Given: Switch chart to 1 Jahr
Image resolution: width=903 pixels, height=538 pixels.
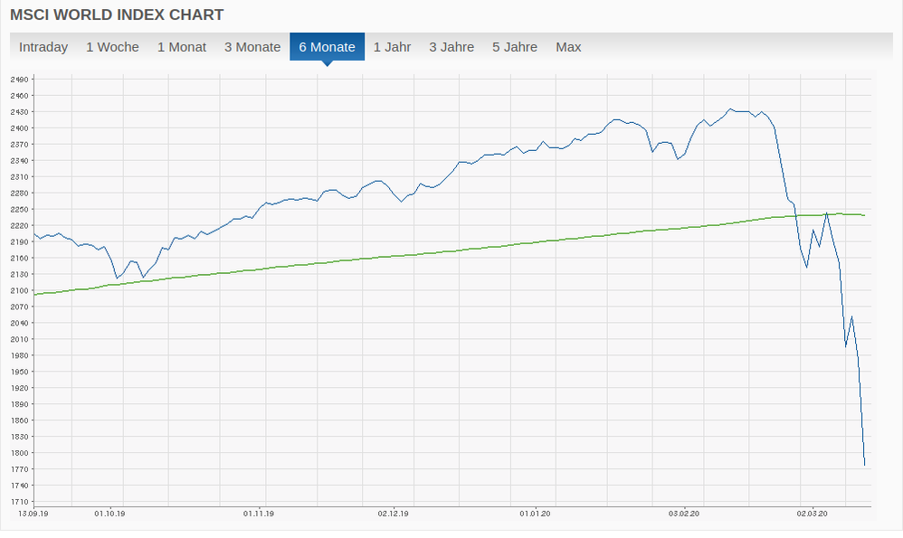Looking at the screenshot, I should point(392,47).
